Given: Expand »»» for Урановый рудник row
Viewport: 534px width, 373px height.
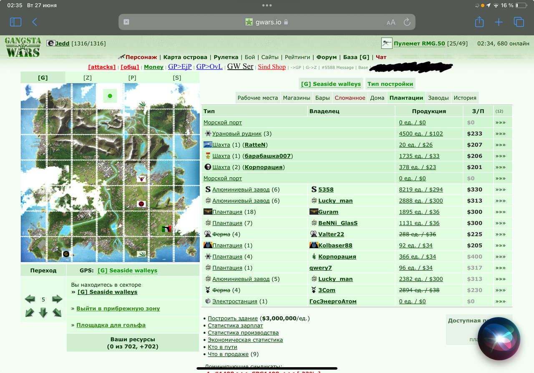Looking at the screenshot, I should coord(500,134).
